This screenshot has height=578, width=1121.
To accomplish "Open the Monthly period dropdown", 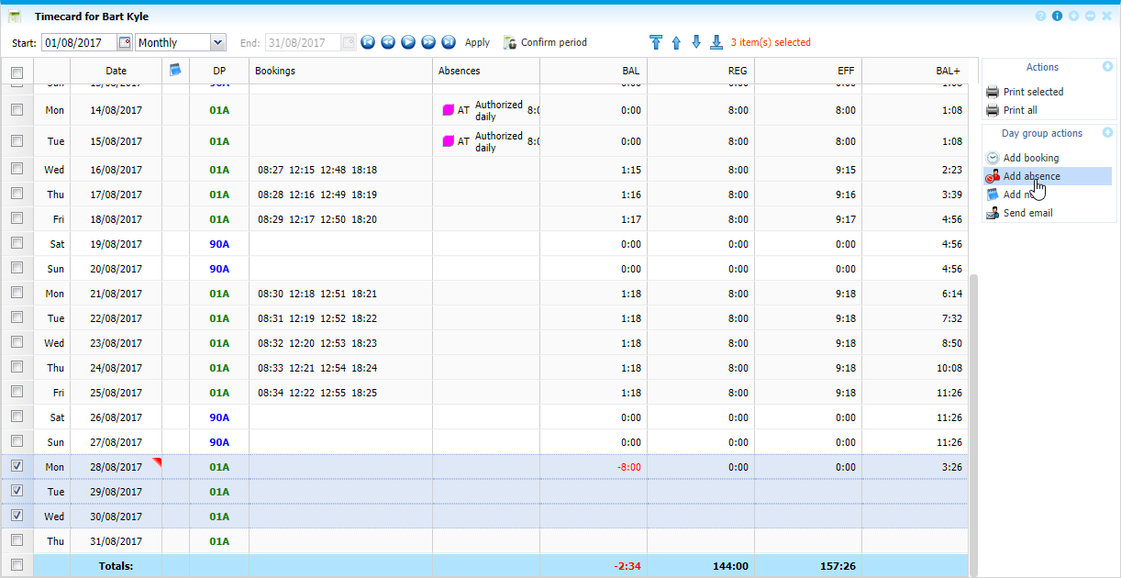I will pos(217,42).
